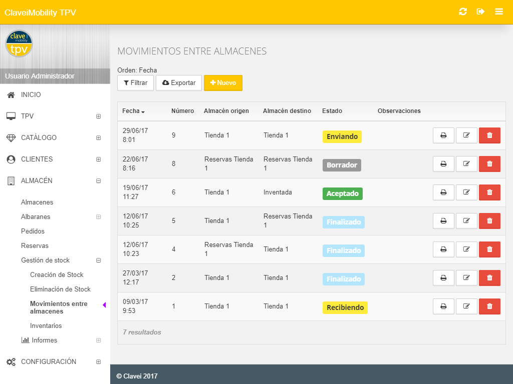Image resolution: width=513 pixels, height=384 pixels.
Task: Sort table by Fecha column header
Action: point(133,111)
